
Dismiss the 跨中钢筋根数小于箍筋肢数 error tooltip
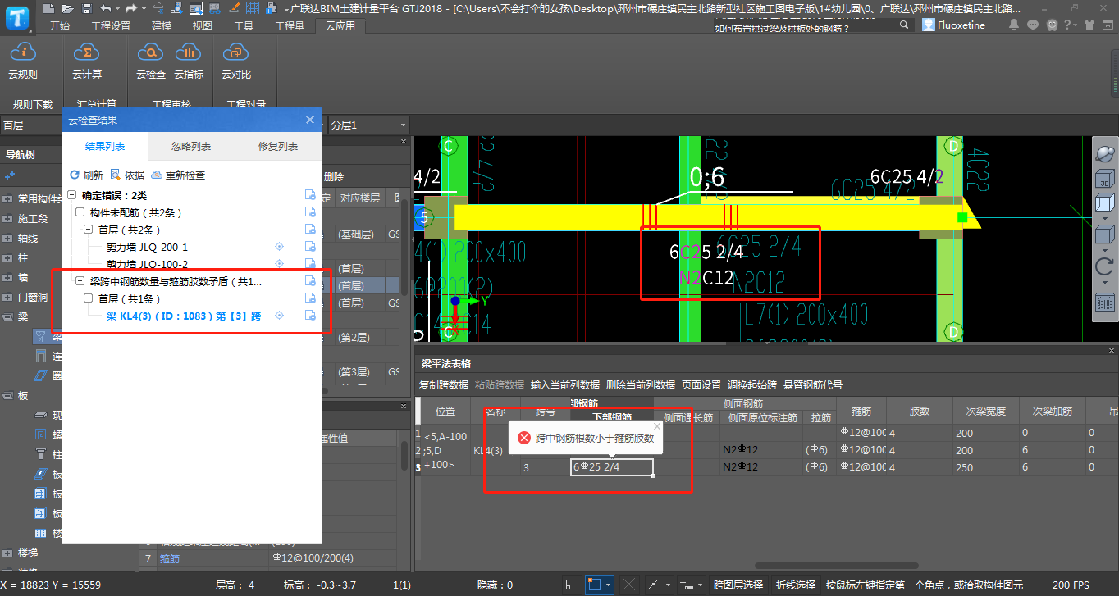point(657,426)
